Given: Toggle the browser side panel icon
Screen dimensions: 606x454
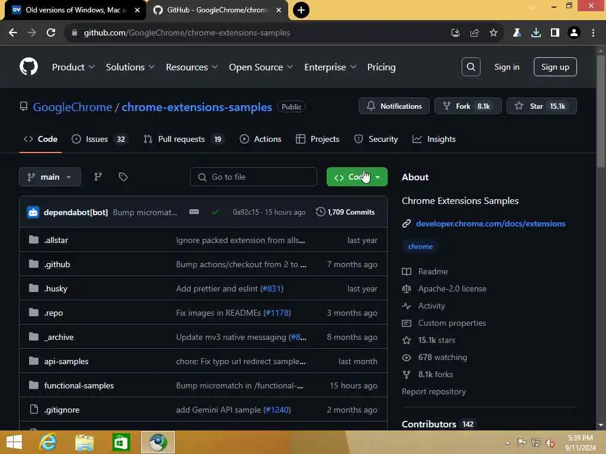Looking at the screenshot, I should (x=555, y=33).
